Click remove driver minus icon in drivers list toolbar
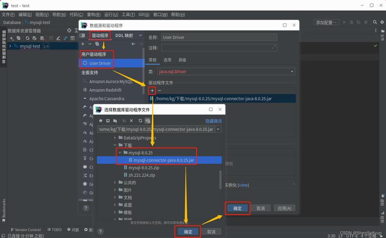 click(90, 44)
